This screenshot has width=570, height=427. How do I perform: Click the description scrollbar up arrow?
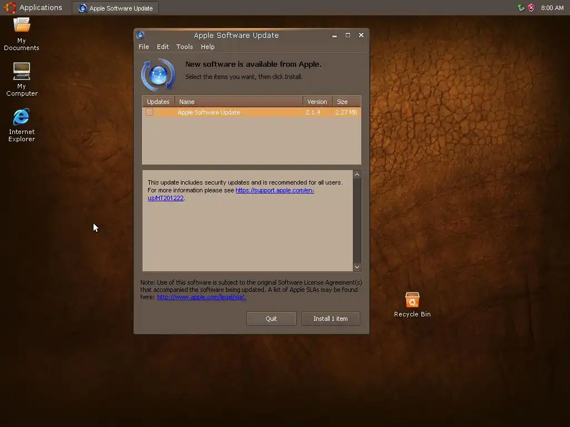tap(357, 175)
